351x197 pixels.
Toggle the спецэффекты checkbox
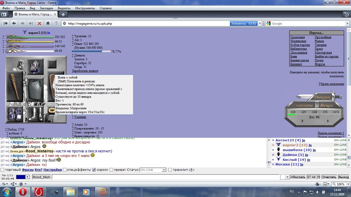coord(65,170)
